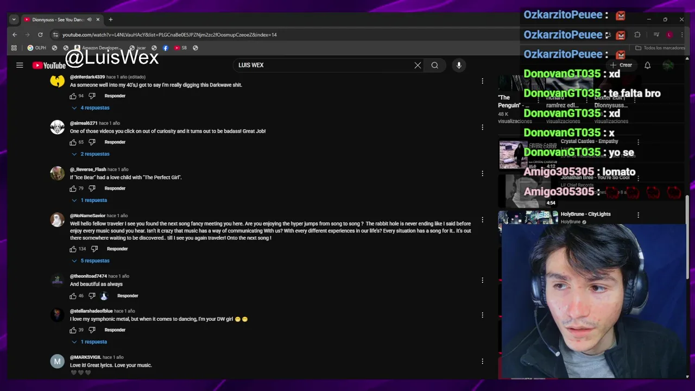Expand 5 respuestas under the NoNameSavior comment
This screenshot has width=695, height=391.
91,261
